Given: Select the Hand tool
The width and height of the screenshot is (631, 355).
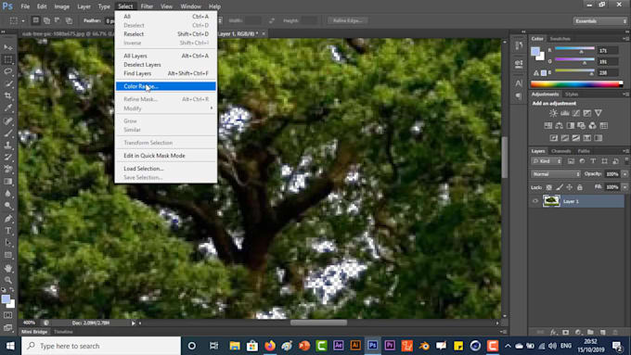Looking at the screenshot, I should (x=8, y=268).
